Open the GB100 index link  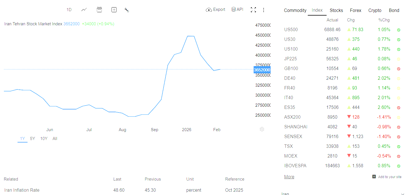(291, 68)
